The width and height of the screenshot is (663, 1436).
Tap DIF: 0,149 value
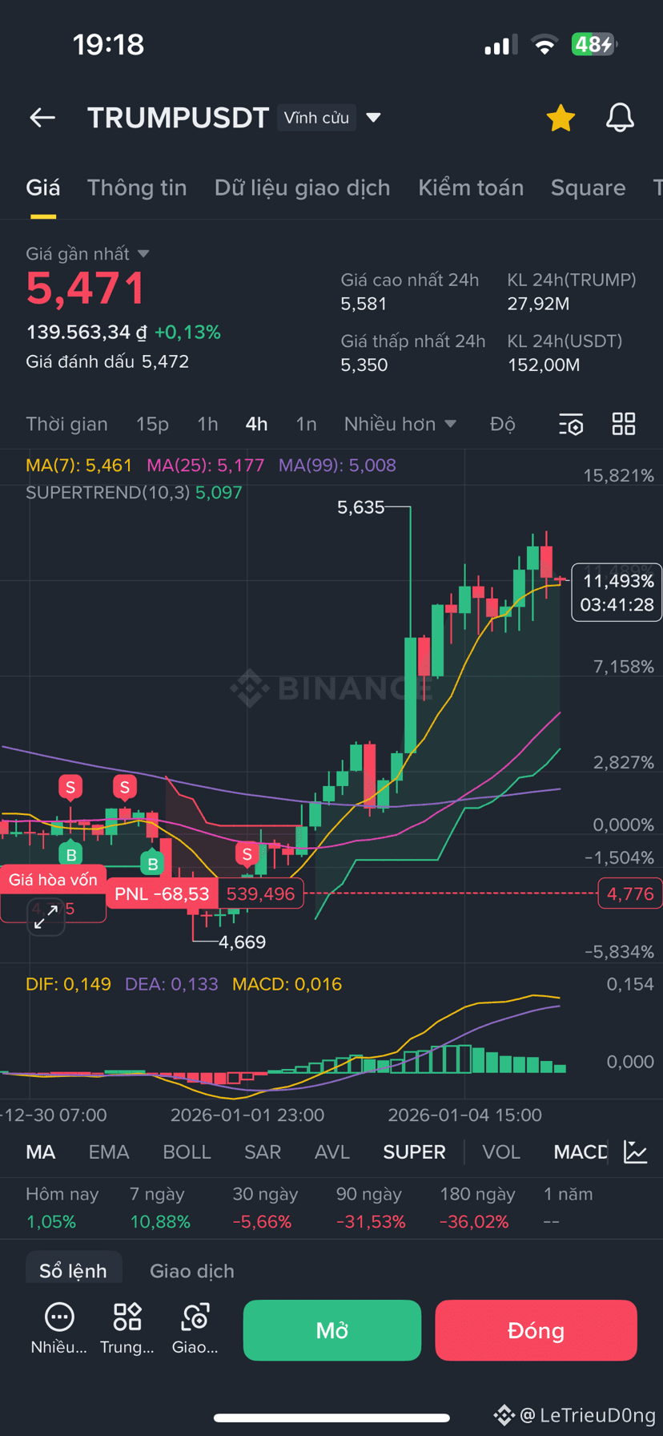pyautogui.click(x=68, y=984)
